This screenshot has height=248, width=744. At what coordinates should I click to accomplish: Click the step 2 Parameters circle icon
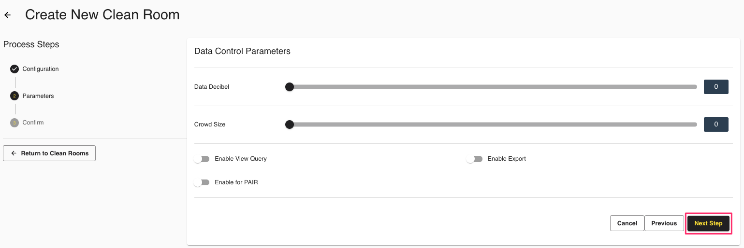(x=15, y=96)
